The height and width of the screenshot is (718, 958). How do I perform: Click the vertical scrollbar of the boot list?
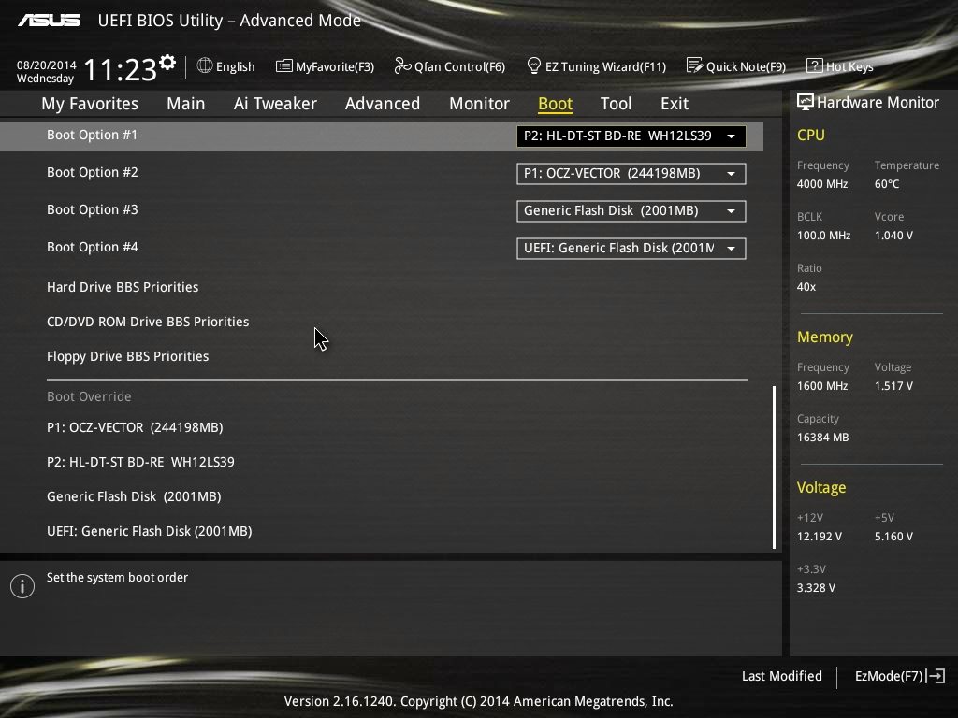(774, 467)
